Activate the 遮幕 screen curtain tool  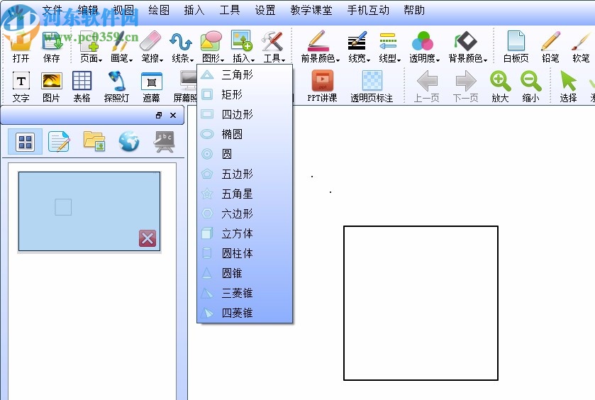tap(151, 87)
